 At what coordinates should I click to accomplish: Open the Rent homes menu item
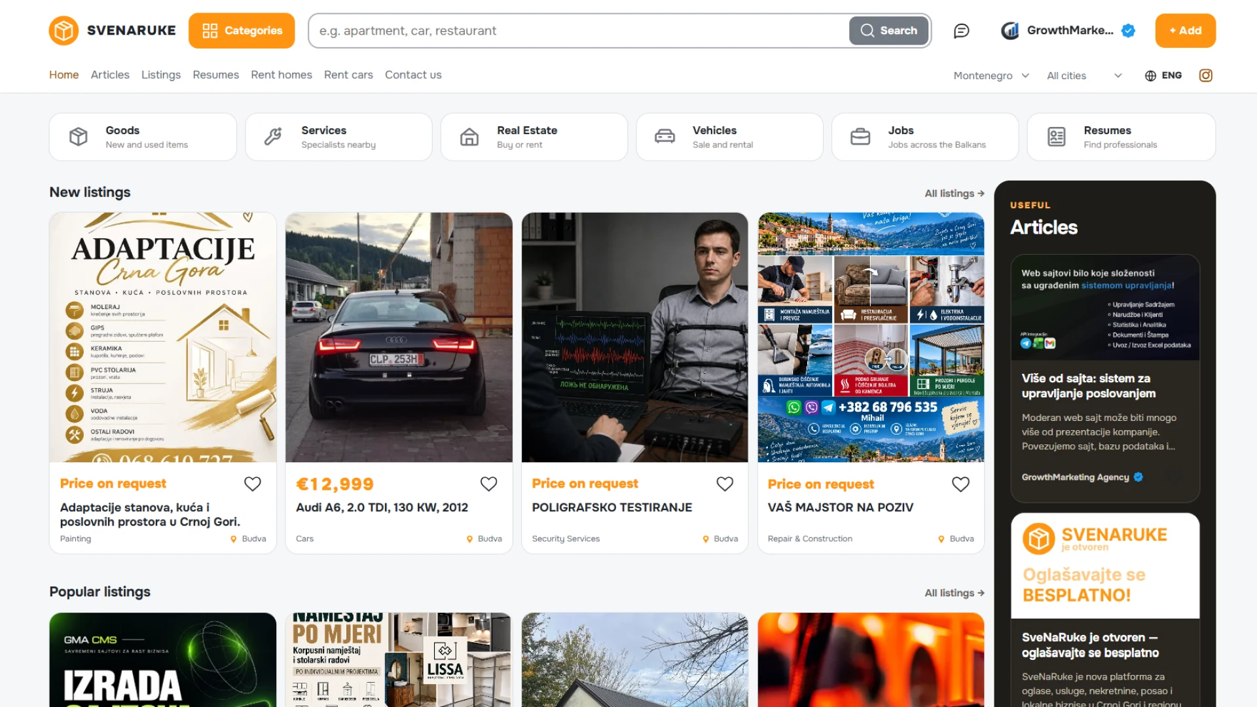(282, 75)
